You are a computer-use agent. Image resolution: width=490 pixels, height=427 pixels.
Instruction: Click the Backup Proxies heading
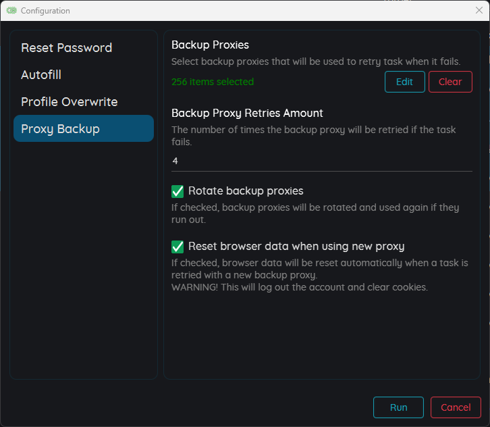pos(210,45)
